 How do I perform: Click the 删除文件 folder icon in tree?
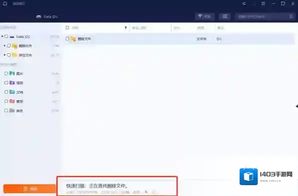coord(14,46)
